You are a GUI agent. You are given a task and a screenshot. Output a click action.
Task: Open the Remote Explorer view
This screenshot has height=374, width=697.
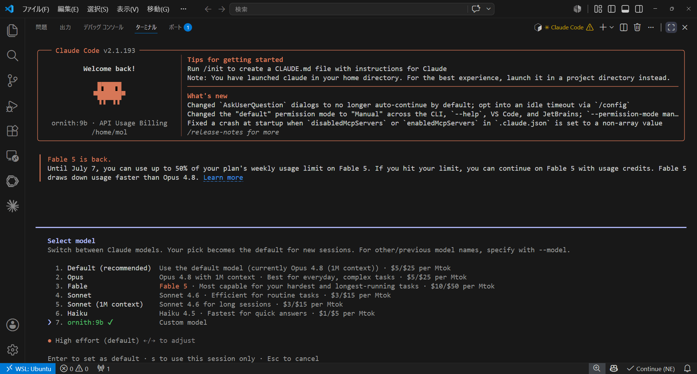click(x=12, y=156)
